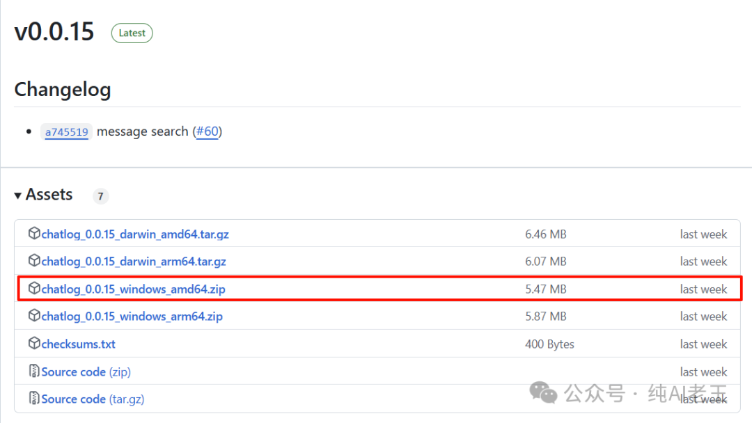Click the package icon beside chatlog darwin_arm64.tar.gz
Screen dimensions: 752x423
point(34,261)
